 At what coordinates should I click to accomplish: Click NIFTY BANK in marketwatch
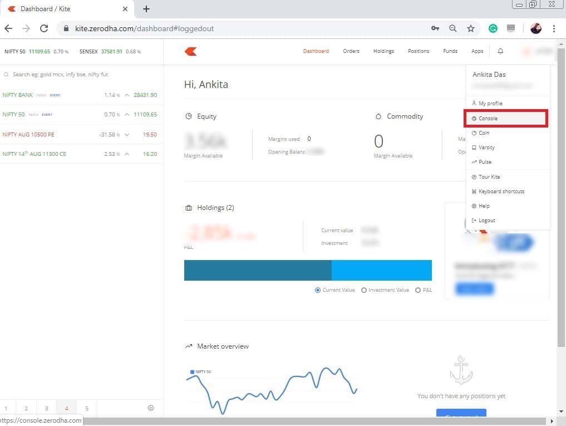coord(18,95)
